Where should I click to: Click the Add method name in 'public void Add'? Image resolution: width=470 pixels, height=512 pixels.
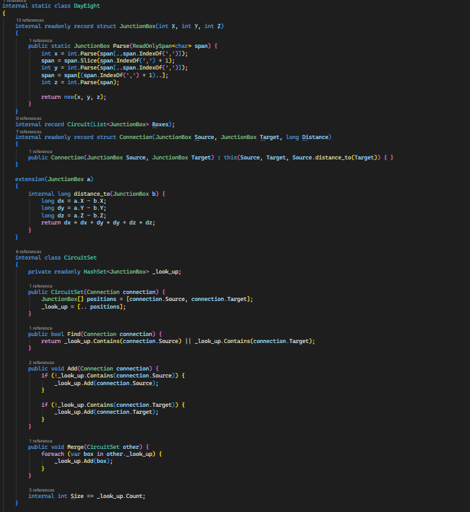(72, 369)
